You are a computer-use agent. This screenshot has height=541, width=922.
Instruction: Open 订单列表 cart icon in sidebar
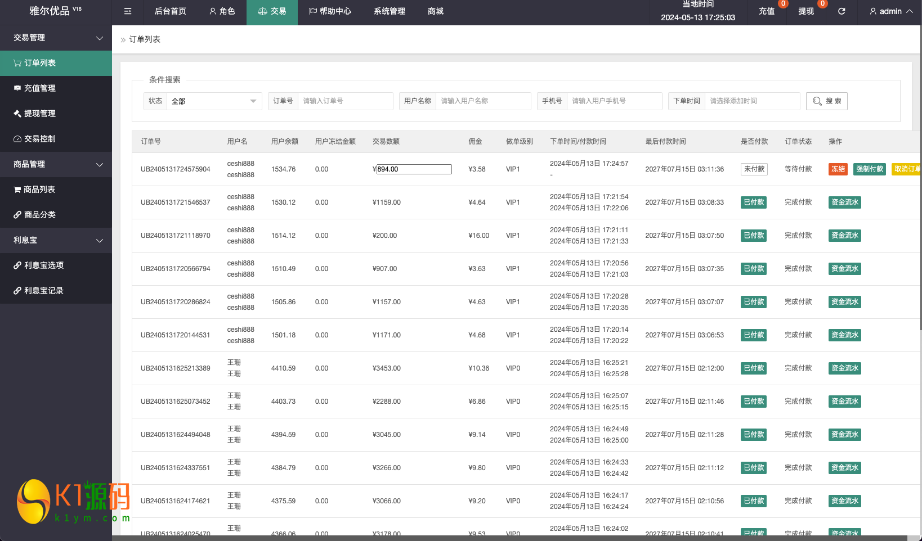(x=18, y=63)
